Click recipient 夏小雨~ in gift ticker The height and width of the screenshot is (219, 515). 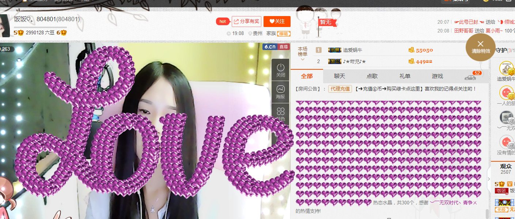[494, 31]
